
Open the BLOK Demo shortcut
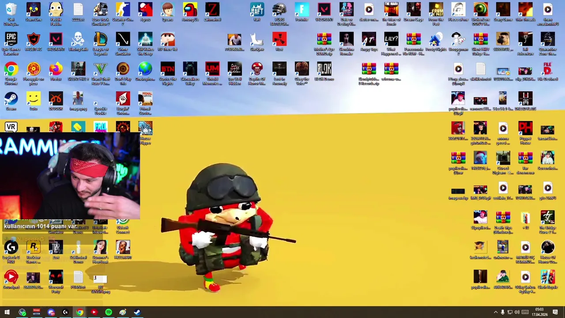point(324,71)
